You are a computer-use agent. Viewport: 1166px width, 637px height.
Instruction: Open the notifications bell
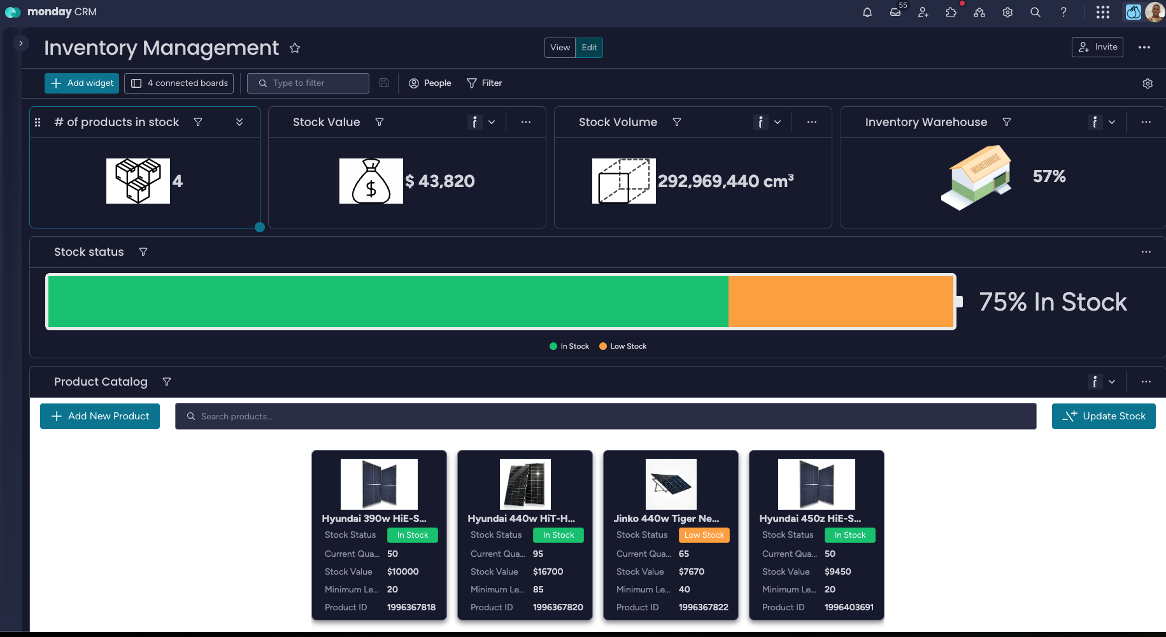pos(867,12)
